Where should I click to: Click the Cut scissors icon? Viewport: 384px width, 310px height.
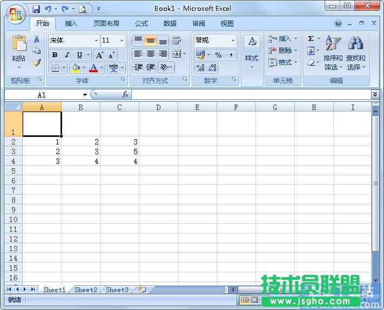[36, 39]
